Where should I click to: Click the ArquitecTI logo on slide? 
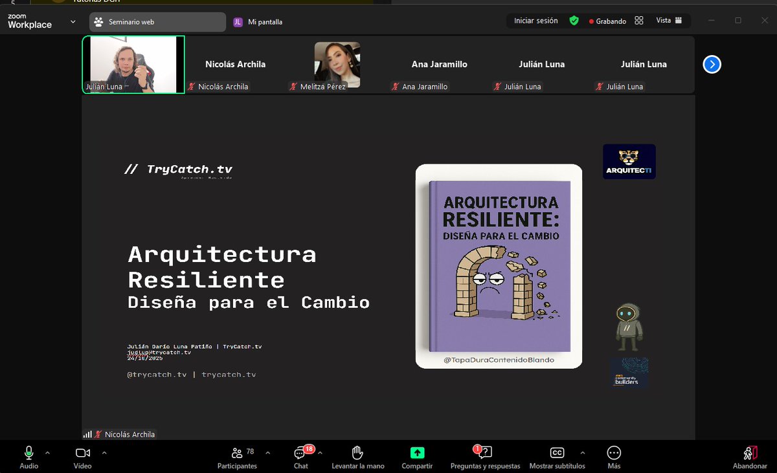629,161
